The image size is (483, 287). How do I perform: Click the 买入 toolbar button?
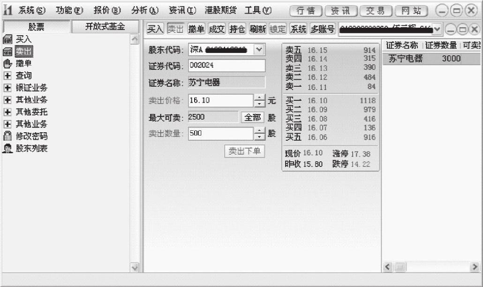point(155,29)
